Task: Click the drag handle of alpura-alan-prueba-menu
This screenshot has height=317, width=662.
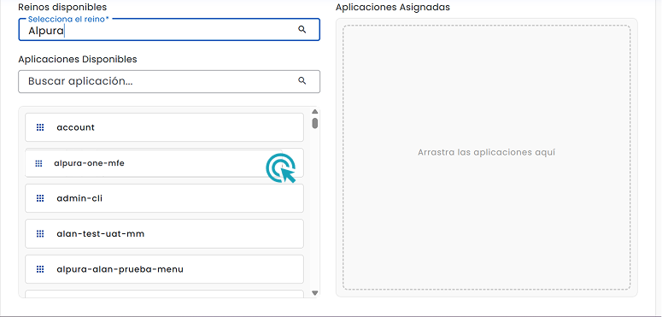Action: (40, 269)
